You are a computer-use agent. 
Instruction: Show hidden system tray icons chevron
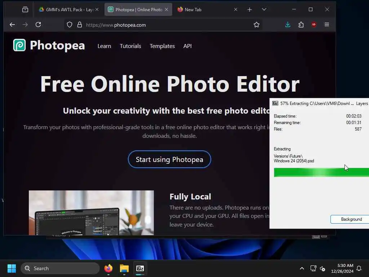tap(302, 268)
